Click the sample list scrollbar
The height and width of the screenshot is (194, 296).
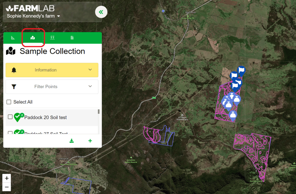coord(99,112)
